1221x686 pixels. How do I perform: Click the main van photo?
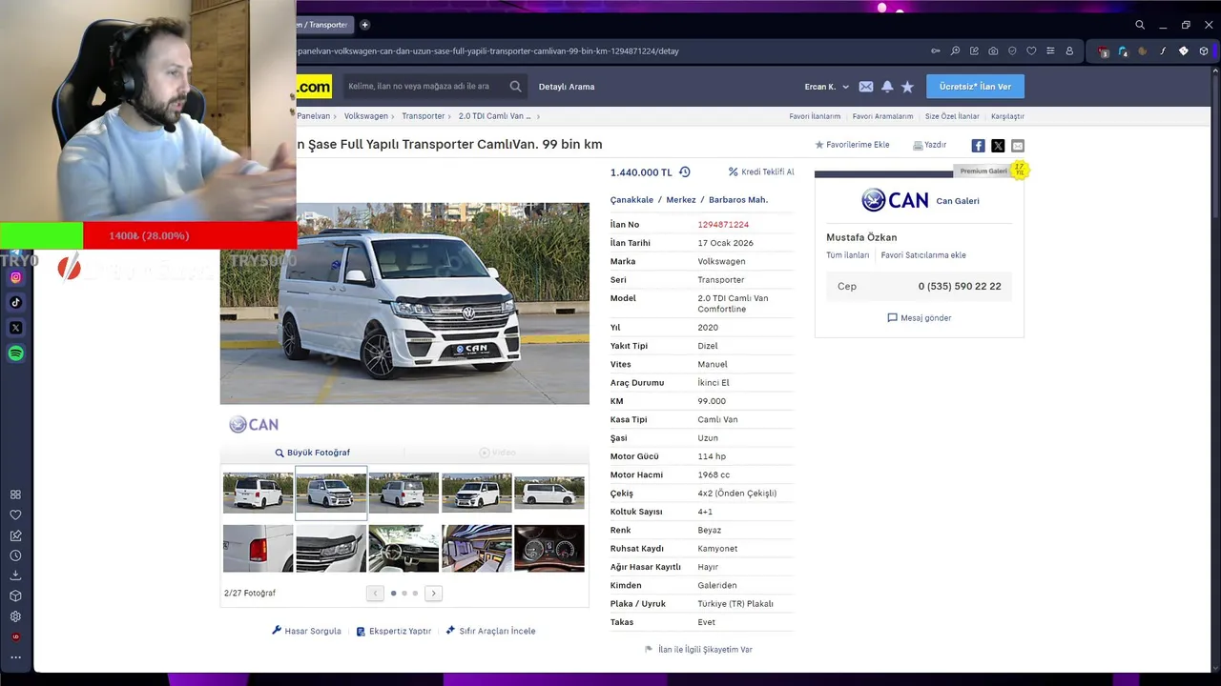(404, 303)
